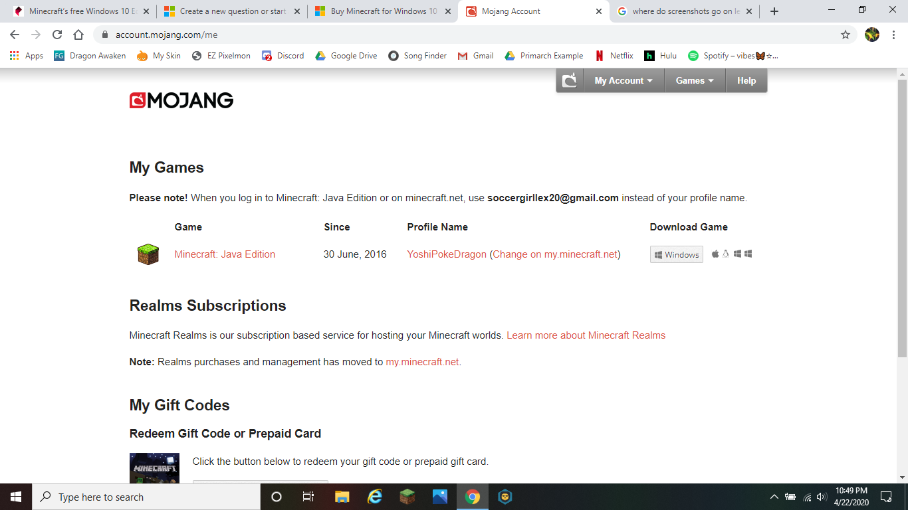Go to the browser home page

(x=78, y=35)
